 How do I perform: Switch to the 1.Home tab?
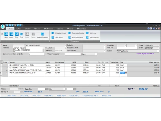[x=10, y=29]
